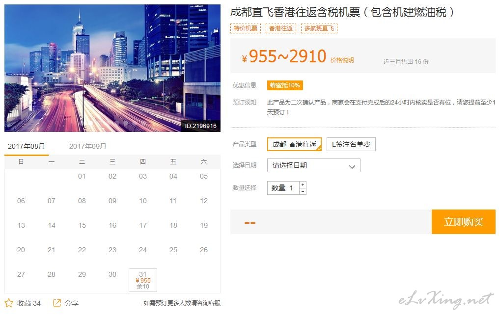Image resolution: width=499 pixels, height=316 pixels.
Task: Click calendar date 05
Action: pyautogui.click(x=204, y=176)
